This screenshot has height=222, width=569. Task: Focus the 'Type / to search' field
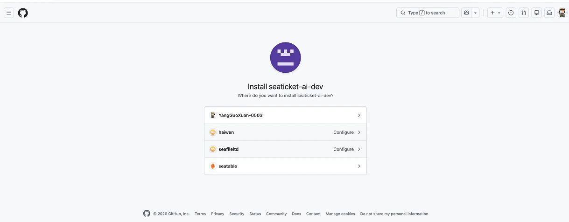pyautogui.click(x=428, y=13)
